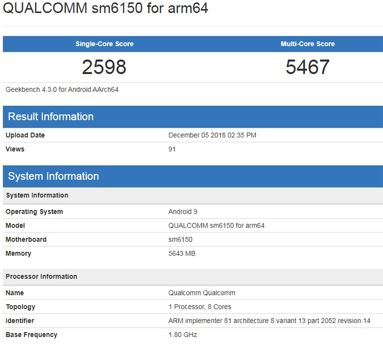Click the processor 'Name' label

(15, 293)
